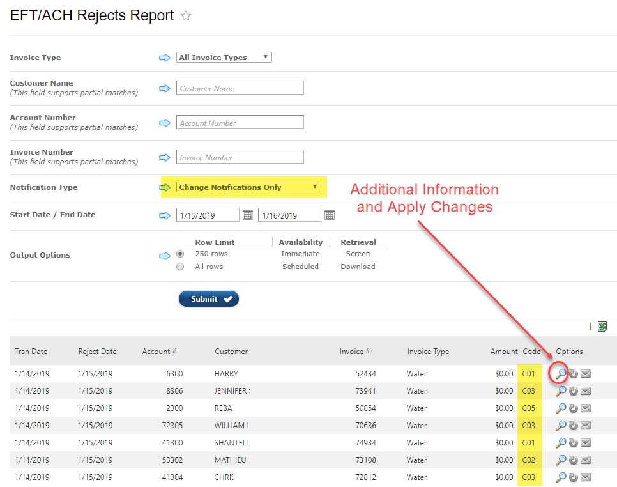
Task: Open the Start Date calendar picker
Action: (248, 215)
